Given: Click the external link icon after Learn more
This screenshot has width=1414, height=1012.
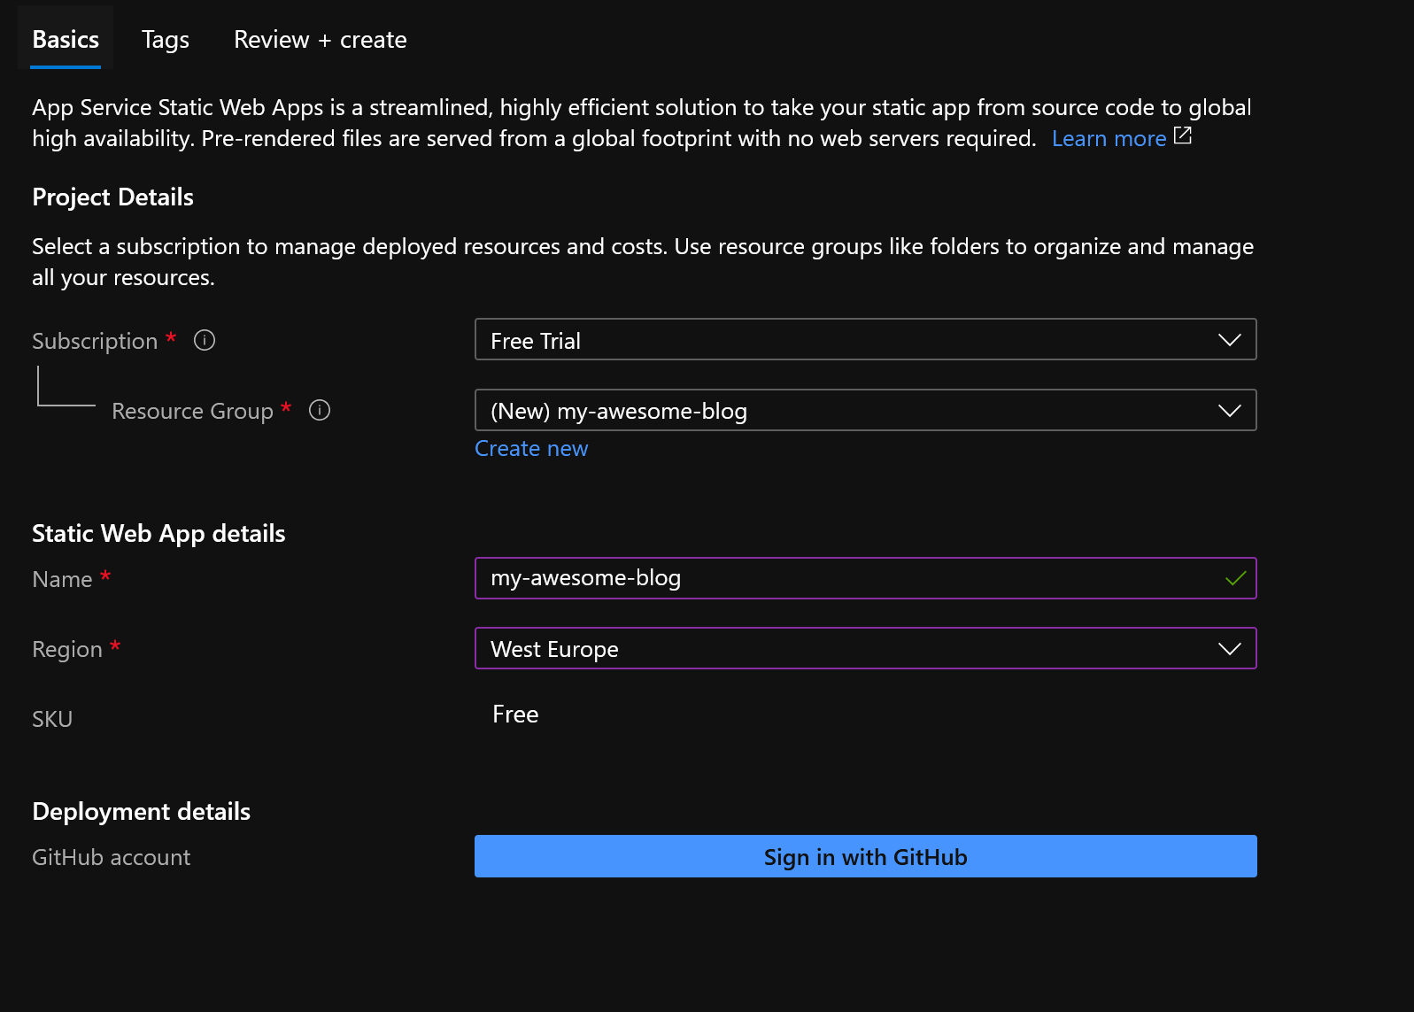Looking at the screenshot, I should coord(1183,135).
